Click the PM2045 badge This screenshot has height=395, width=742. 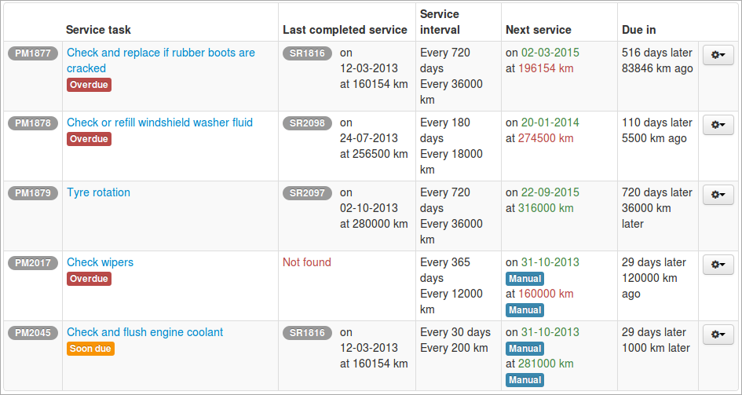pyautogui.click(x=33, y=332)
